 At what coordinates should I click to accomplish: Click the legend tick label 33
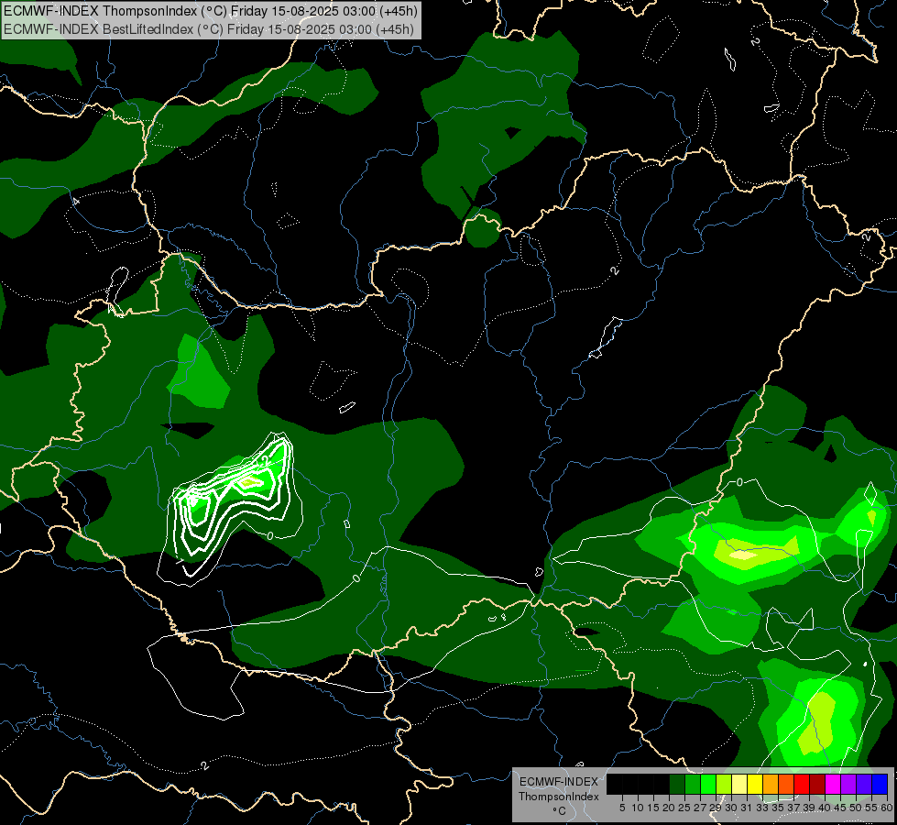click(x=762, y=808)
